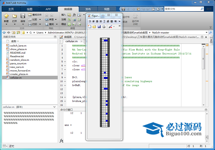215x150 pixels.
Task: Open the editor panel actions menu arrow
Action: click(202, 37)
